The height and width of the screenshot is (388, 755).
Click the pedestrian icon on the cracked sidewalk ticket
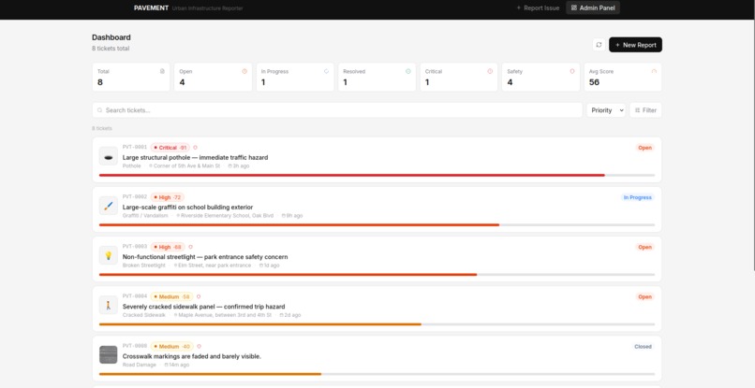pos(109,305)
